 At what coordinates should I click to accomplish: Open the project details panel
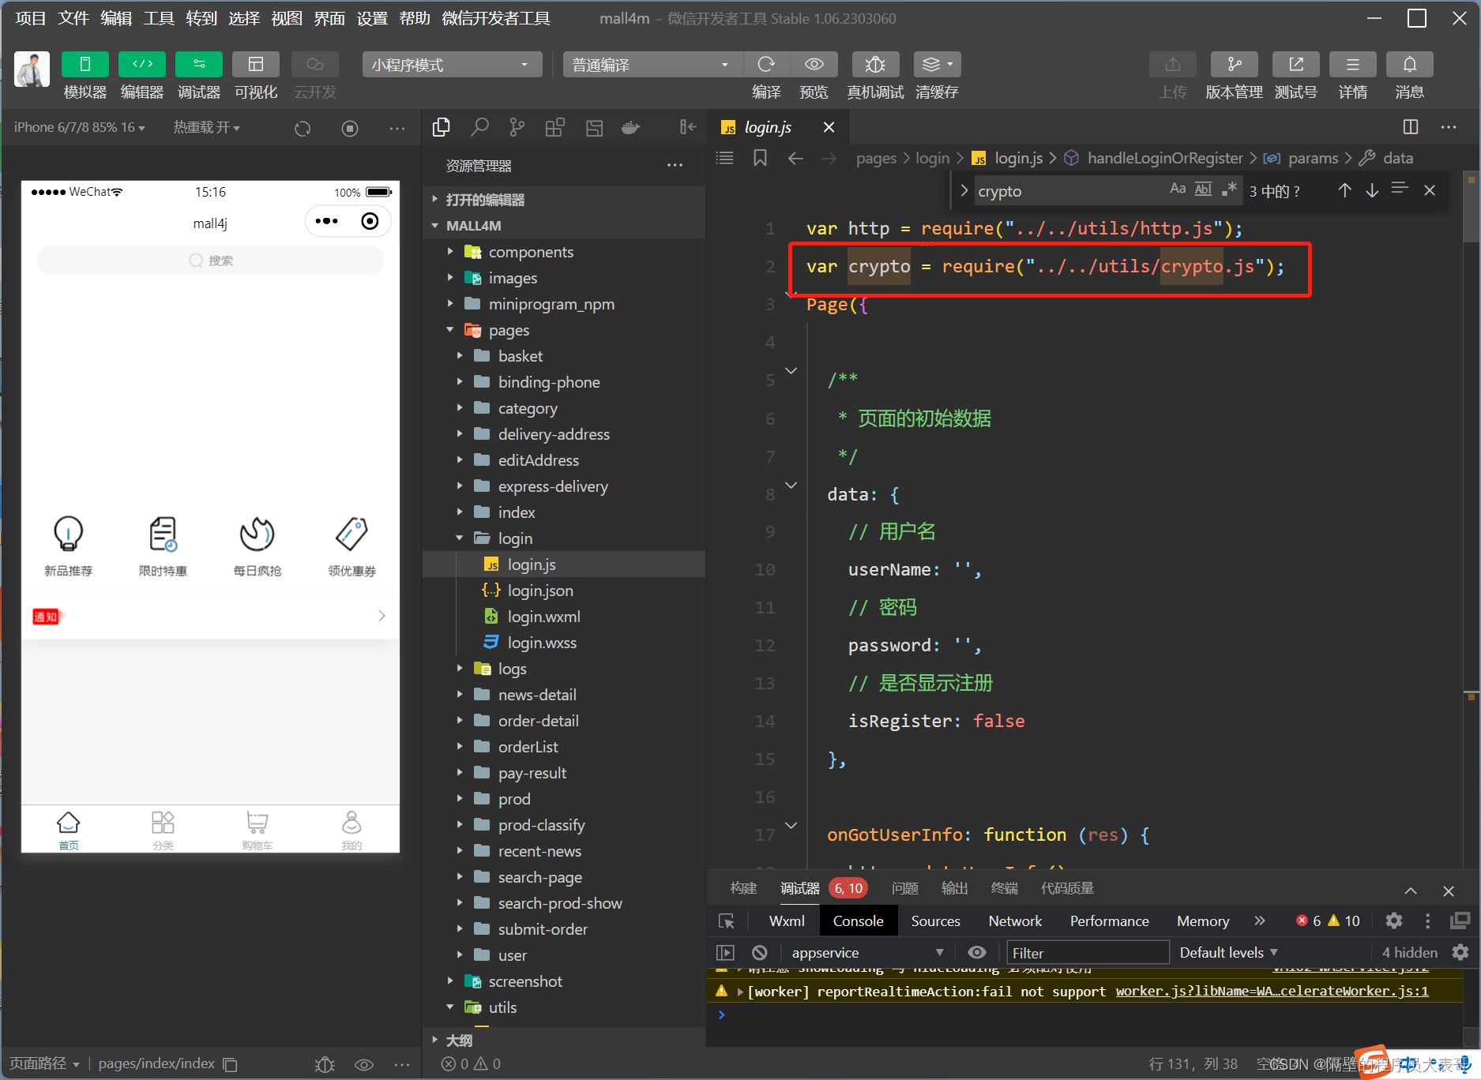[1352, 65]
